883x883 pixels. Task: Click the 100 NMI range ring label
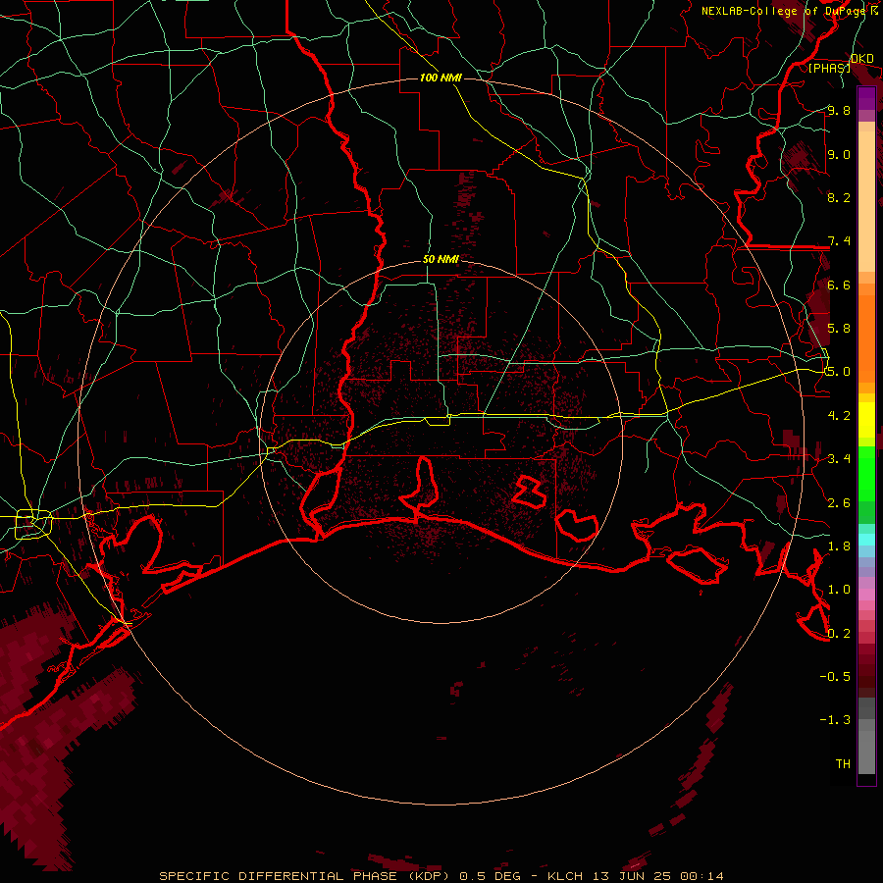[x=441, y=78]
